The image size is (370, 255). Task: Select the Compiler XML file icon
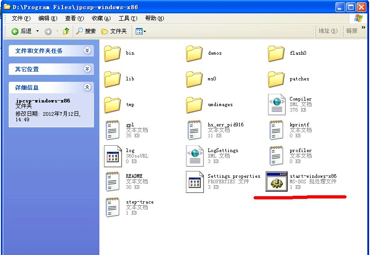(277, 104)
